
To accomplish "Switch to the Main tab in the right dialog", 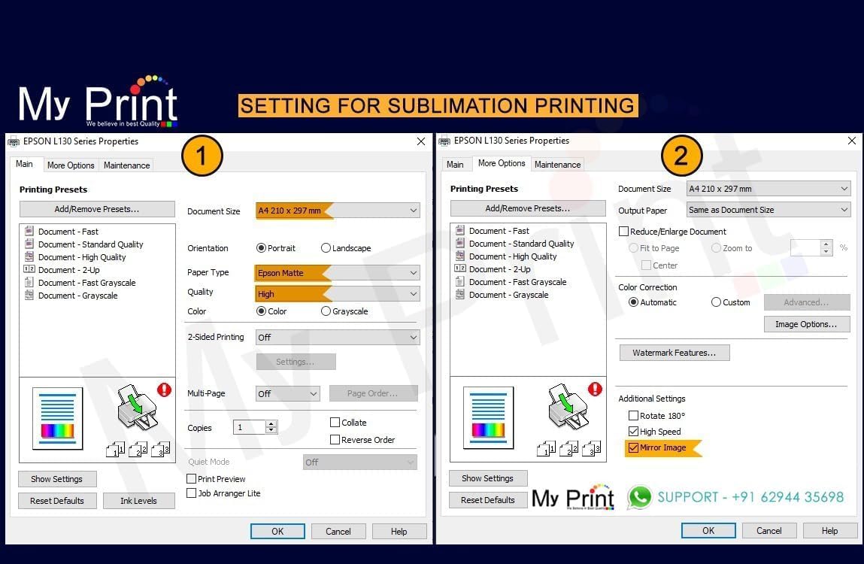I will (x=455, y=164).
